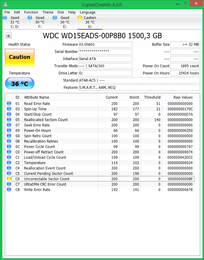Click the yellow orb for Uncorrectable Sector Count
The image size is (204, 260).
9,179
